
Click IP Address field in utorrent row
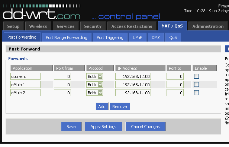tap(133, 76)
